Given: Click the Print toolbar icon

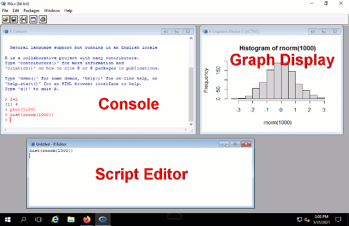Looking at the screenshot, I should (43, 19).
